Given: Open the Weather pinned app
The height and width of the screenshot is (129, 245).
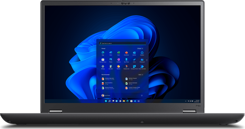Looking at the screenshot, I should [118, 67].
